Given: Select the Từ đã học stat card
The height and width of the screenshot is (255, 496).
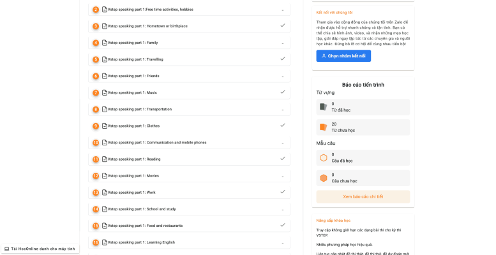Looking at the screenshot, I should click(363, 107).
